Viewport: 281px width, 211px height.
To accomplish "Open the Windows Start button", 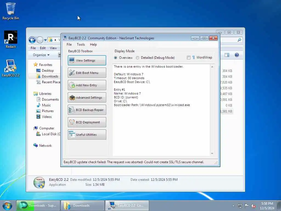I will (7, 206).
